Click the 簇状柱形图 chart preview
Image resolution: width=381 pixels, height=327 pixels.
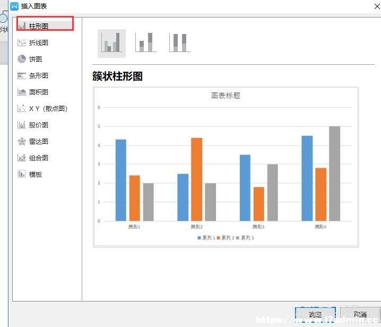226,167
